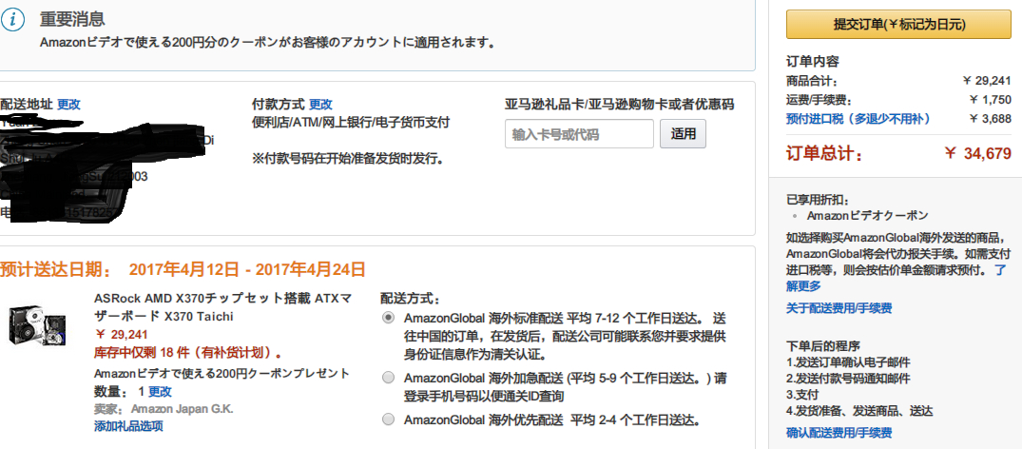
Task: Click the seller name Amazon Japan G.K.
Action: 182,409
